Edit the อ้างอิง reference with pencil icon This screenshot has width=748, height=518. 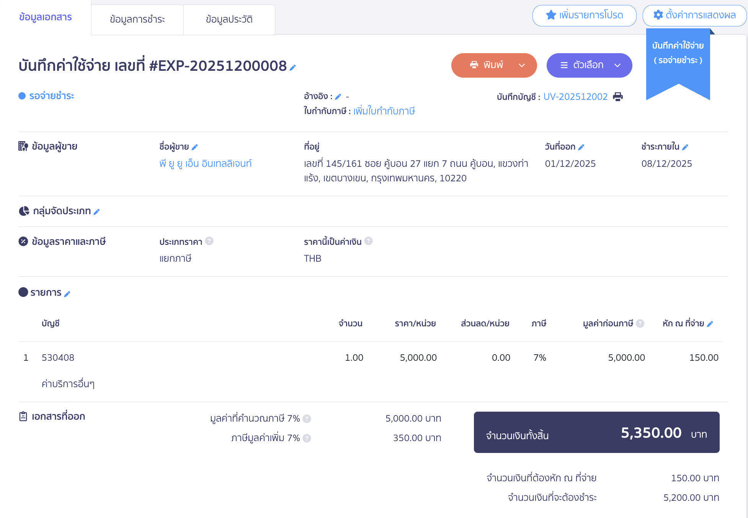click(x=338, y=97)
